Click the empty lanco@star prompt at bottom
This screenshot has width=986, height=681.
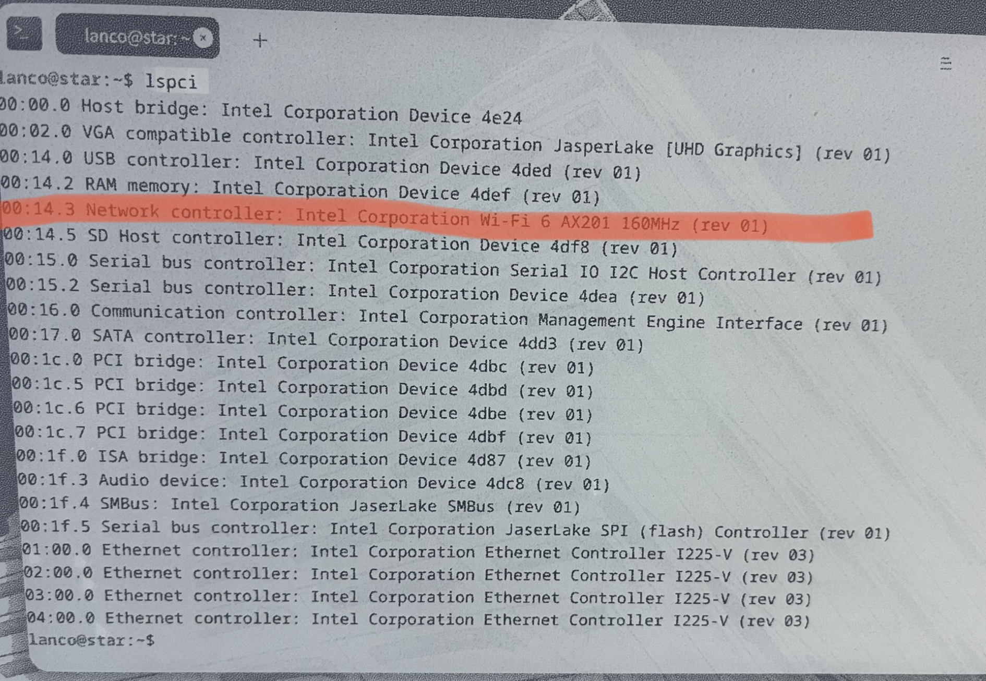pyautogui.click(x=92, y=640)
